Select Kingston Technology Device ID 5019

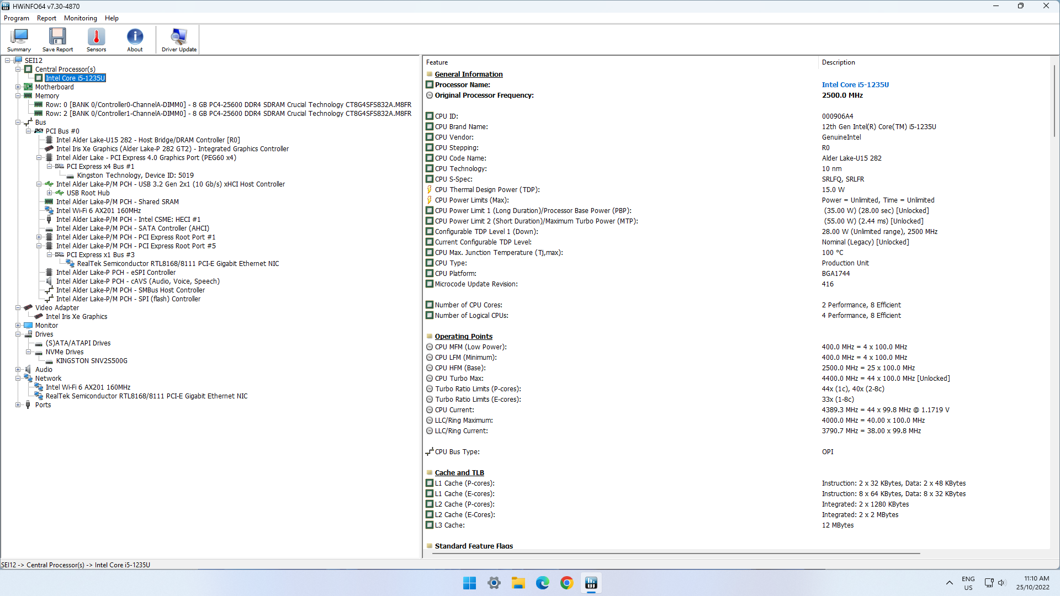tap(135, 175)
